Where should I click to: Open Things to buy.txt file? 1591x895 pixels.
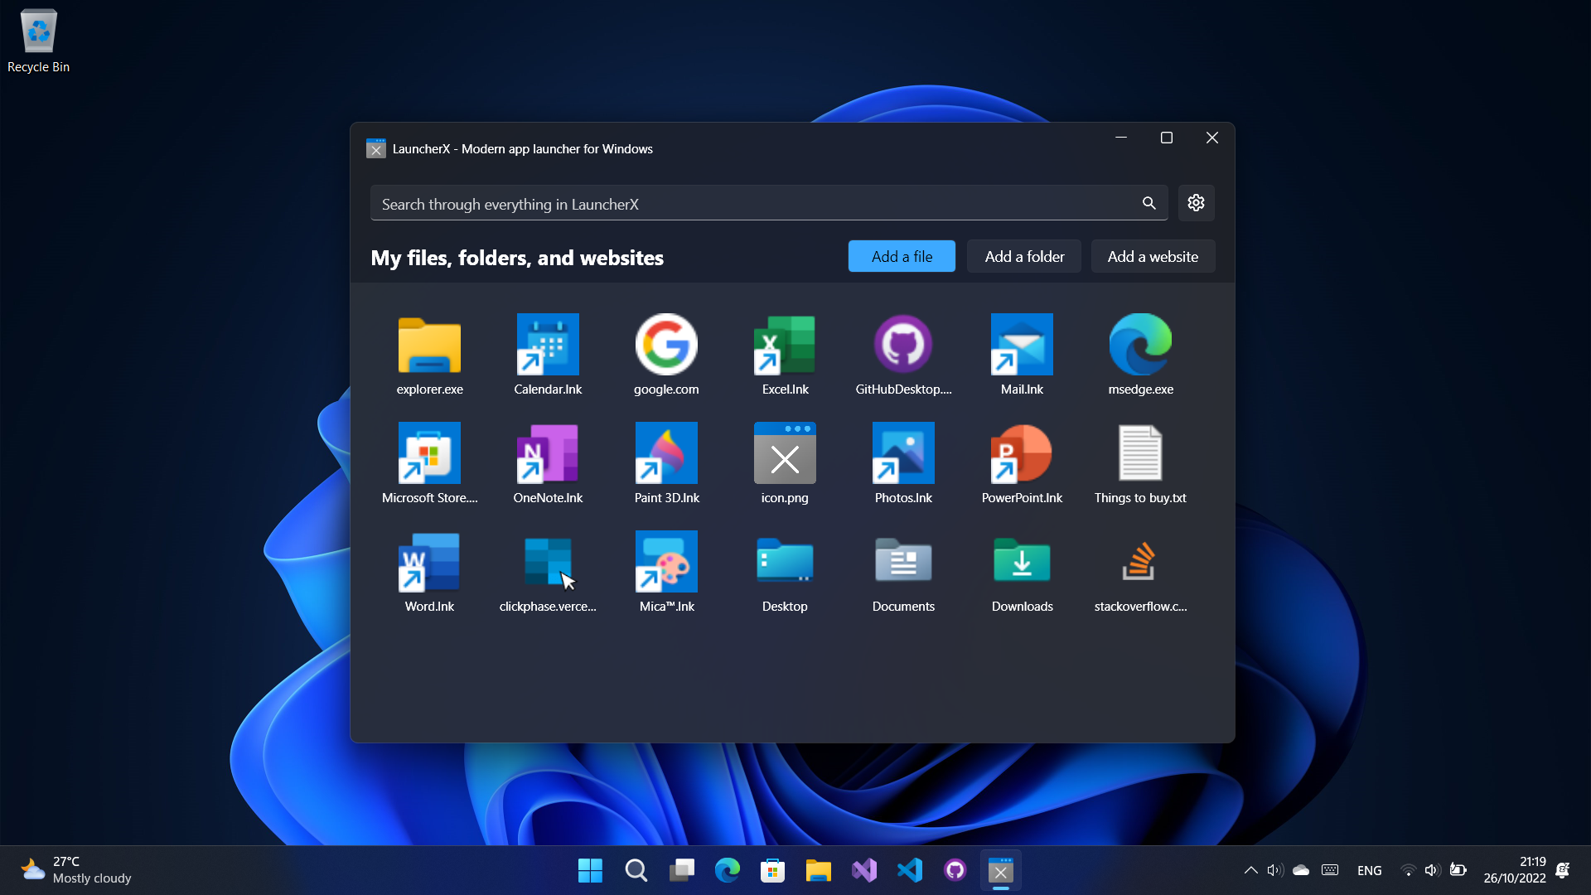pos(1140,464)
